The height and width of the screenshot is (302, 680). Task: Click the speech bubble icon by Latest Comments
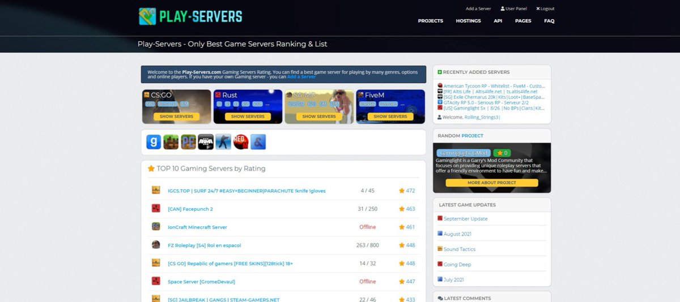point(440,298)
